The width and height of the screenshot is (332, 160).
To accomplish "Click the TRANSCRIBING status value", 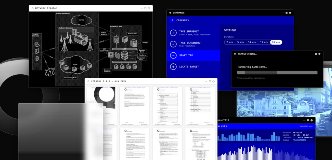I will click(x=300, y=140).
